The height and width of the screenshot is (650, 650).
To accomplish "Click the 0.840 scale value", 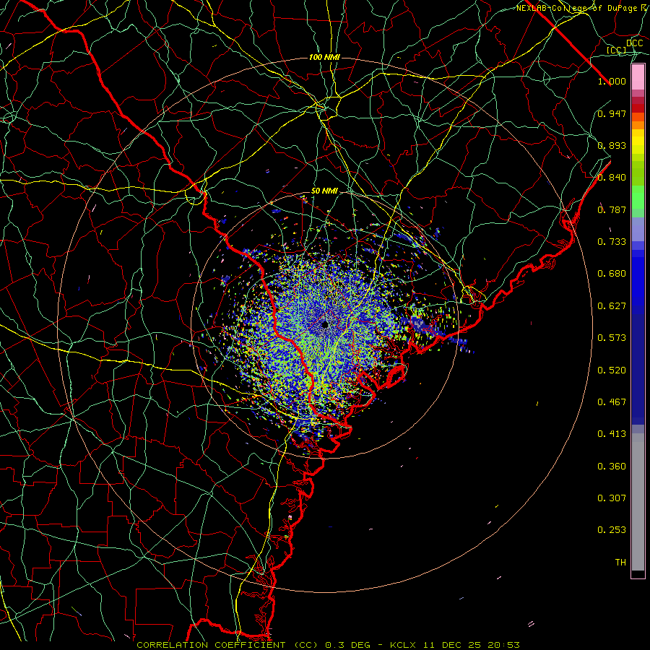I will [612, 178].
